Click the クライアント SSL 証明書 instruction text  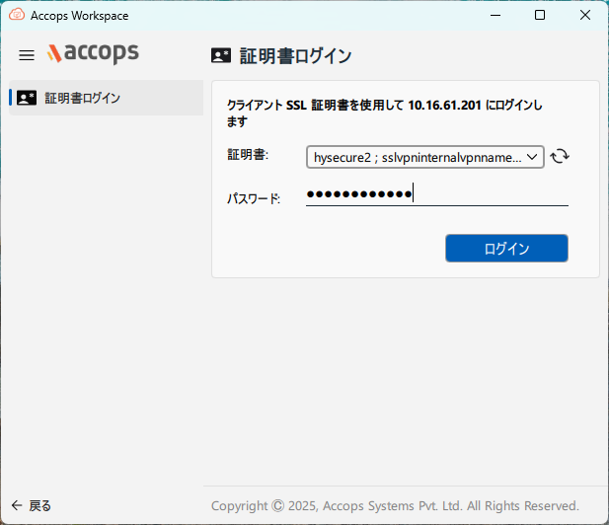click(x=385, y=113)
